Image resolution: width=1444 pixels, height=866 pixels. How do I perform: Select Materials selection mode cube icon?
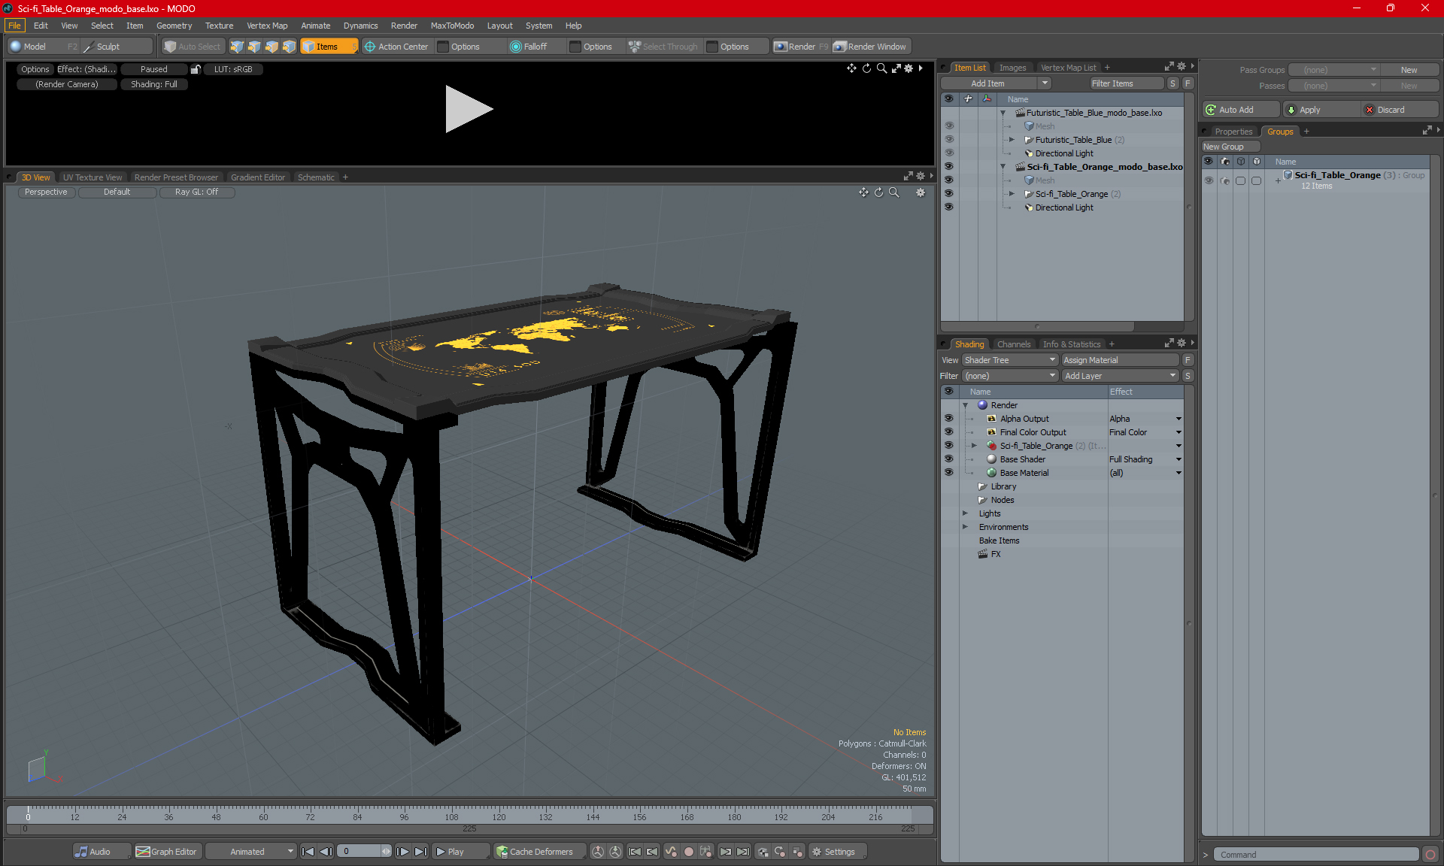click(289, 47)
